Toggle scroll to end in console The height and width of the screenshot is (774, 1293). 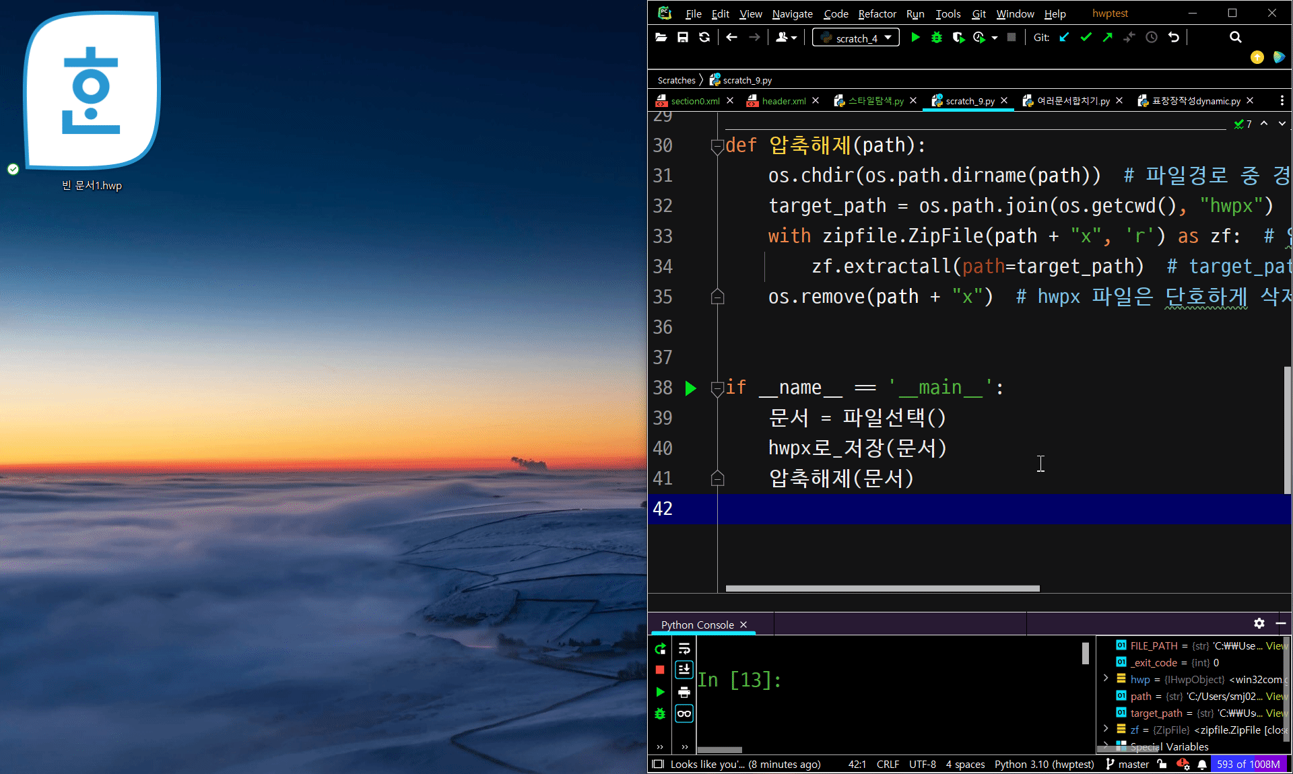(x=684, y=670)
